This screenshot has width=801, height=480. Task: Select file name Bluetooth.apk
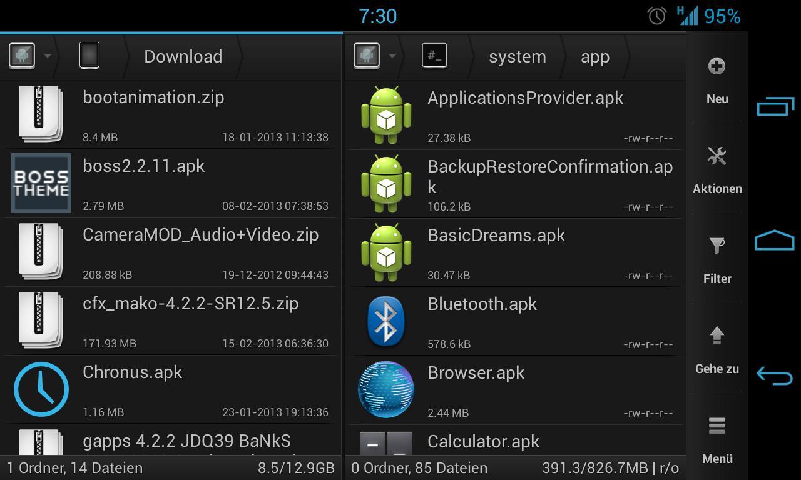click(x=482, y=304)
